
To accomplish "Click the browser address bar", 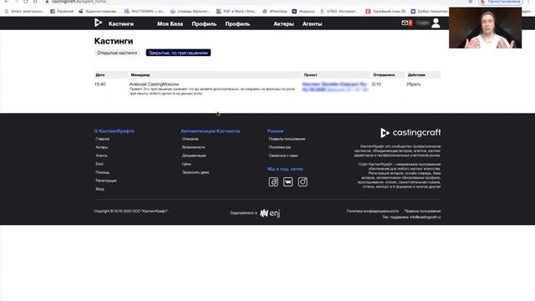I will (x=256, y=2).
